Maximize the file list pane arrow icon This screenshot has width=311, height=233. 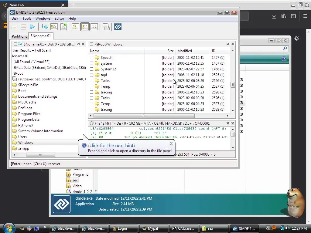(228, 44)
